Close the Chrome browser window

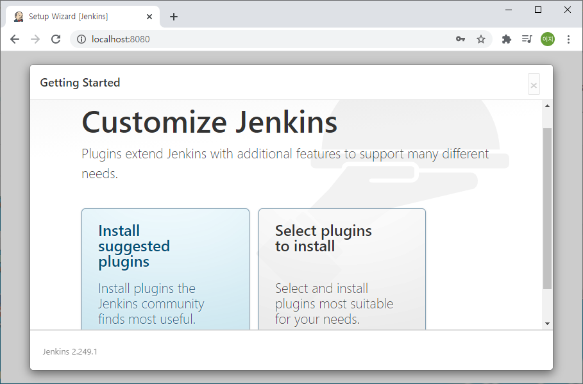click(x=568, y=10)
